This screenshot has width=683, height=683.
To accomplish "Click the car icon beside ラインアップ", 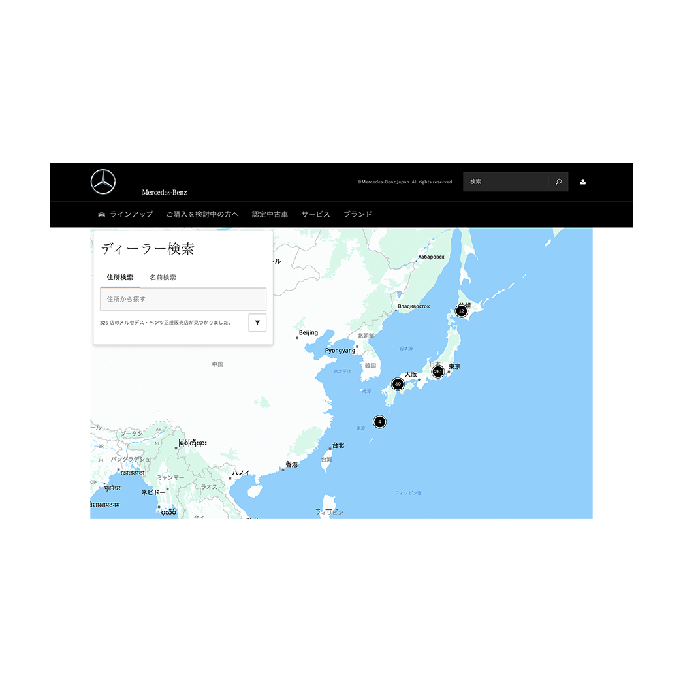I will pyautogui.click(x=101, y=214).
